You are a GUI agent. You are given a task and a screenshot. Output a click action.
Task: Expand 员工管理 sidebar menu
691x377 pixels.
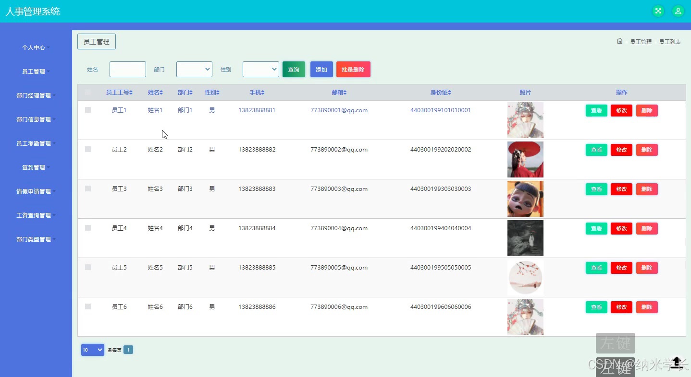(x=36, y=71)
